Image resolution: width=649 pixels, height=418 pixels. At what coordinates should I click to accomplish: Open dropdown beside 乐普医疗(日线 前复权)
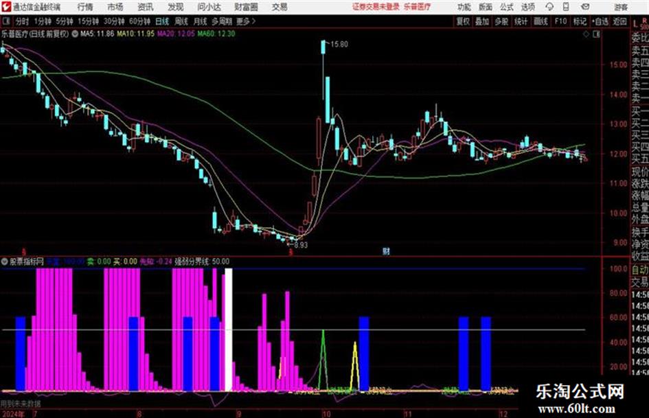coord(75,34)
